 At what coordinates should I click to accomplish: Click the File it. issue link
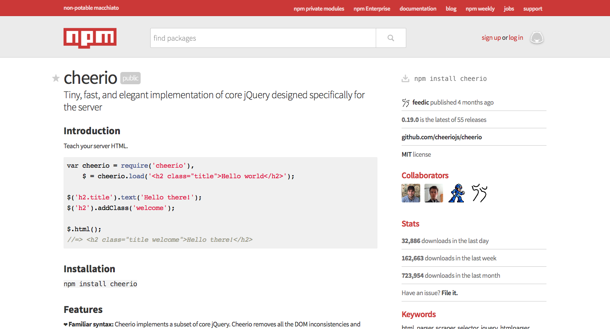(x=449, y=293)
